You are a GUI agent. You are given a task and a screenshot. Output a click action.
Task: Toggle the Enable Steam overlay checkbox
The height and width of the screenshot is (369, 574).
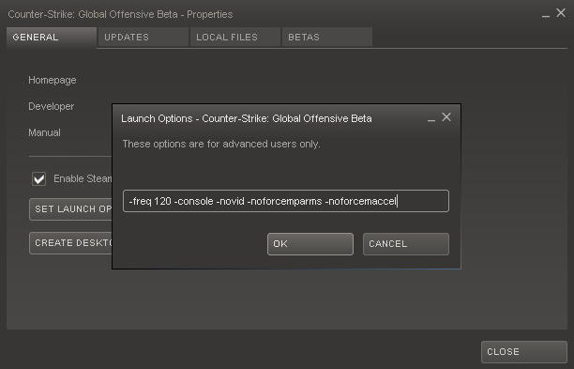[38, 178]
